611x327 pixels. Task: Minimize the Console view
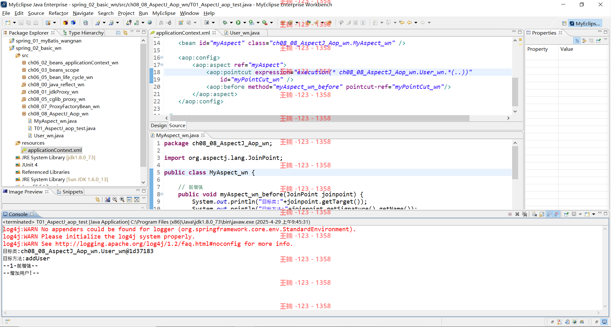pyautogui.click(x=600, y=213)
